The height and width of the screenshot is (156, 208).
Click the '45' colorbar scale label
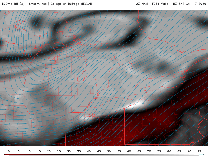coord(99,151)
